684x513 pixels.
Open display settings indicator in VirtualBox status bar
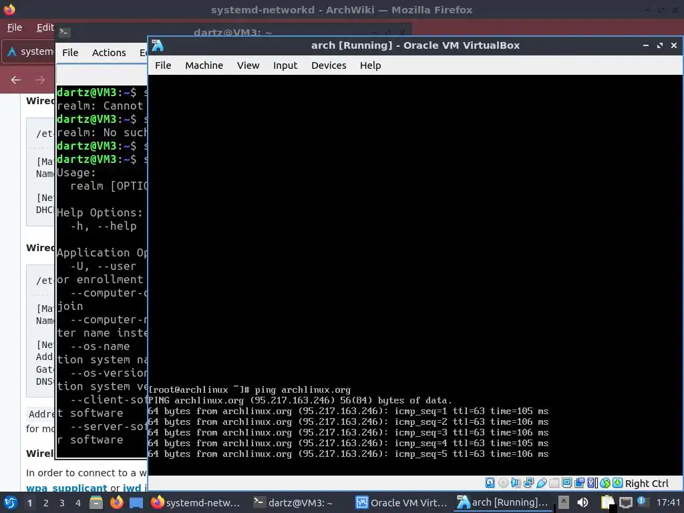pos(566,483)
